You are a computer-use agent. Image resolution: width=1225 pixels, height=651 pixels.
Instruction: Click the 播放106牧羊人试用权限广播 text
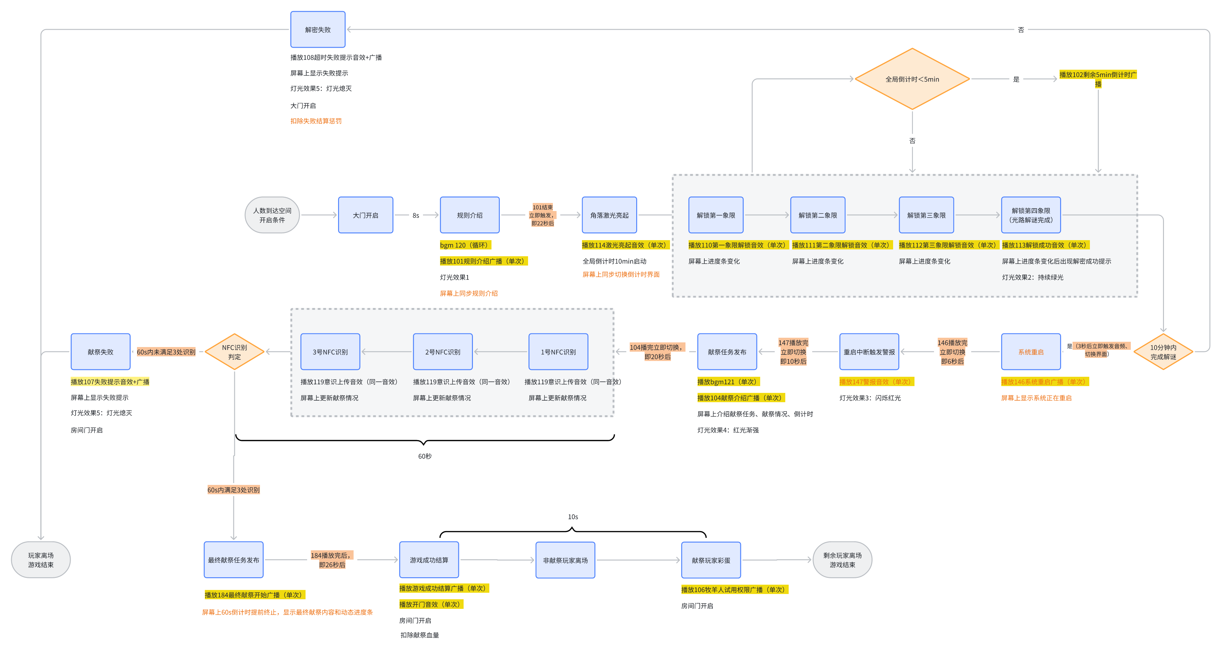pyautogui.click(x=735, y=590)
